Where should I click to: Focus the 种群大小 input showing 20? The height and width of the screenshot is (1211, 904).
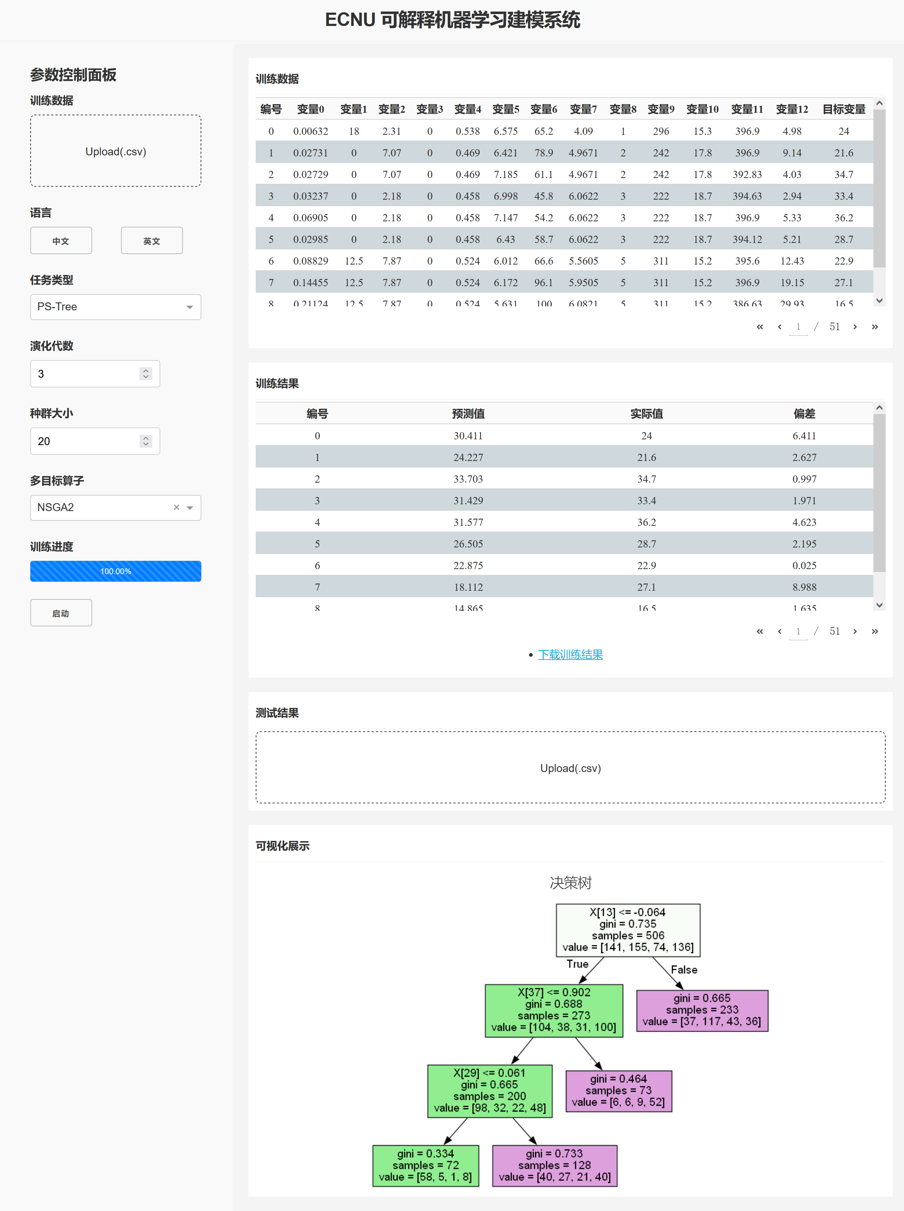coord(95,441)
